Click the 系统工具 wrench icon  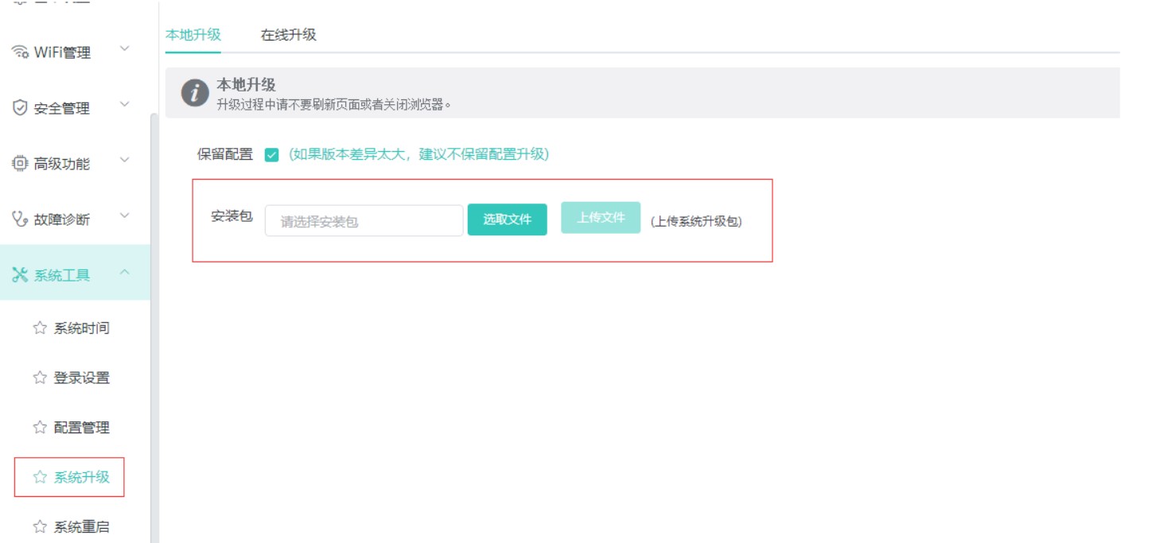click(20, 275)
